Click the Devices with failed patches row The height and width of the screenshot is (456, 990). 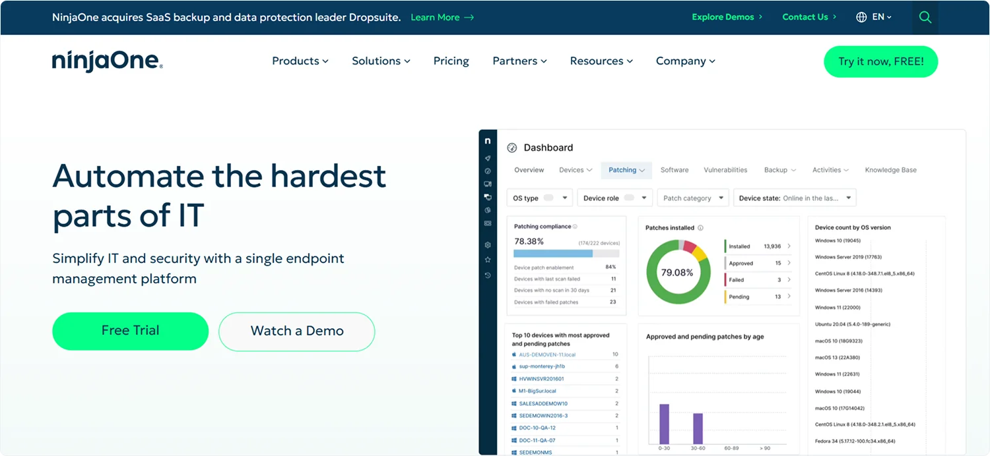(x=565, y=302)
